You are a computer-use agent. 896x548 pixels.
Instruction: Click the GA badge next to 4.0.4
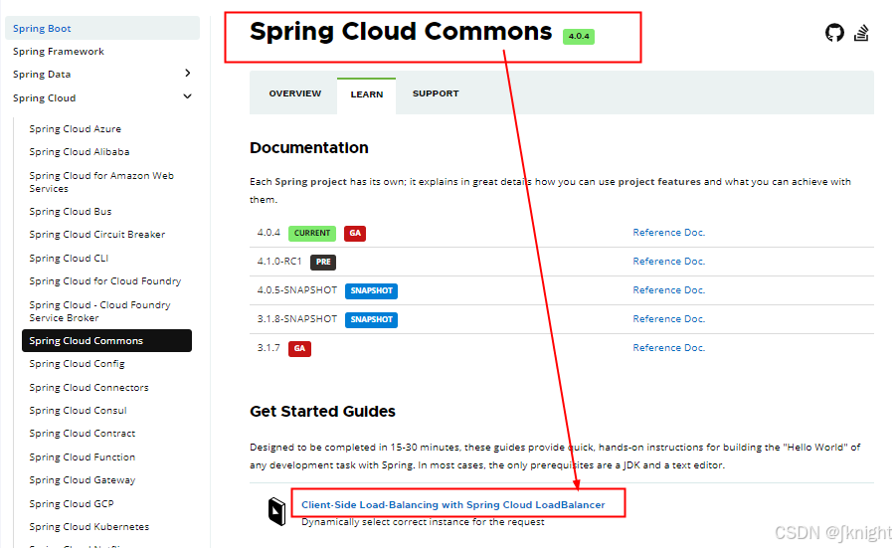[355, 233]
